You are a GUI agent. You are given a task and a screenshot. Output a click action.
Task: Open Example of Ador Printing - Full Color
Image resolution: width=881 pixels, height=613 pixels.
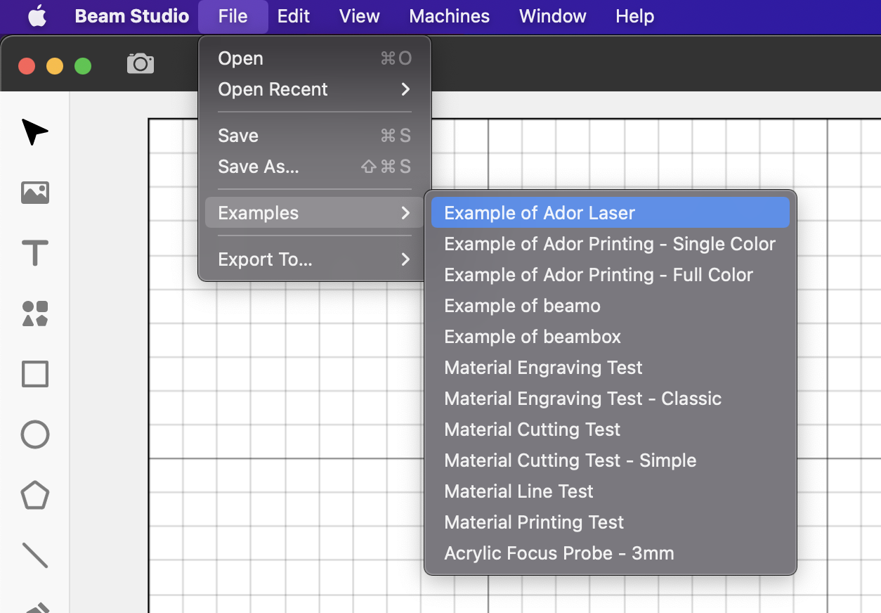point(611,275)
